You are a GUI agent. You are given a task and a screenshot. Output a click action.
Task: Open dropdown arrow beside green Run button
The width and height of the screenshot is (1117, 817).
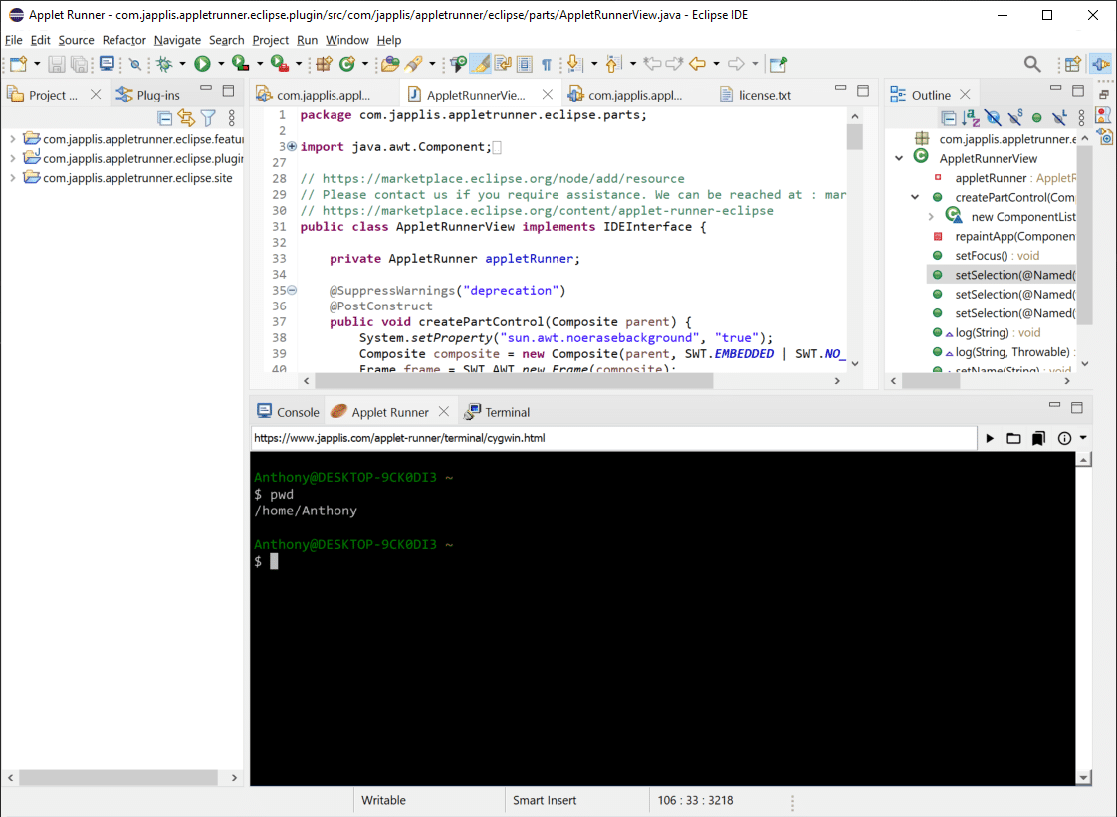(221, 64)
